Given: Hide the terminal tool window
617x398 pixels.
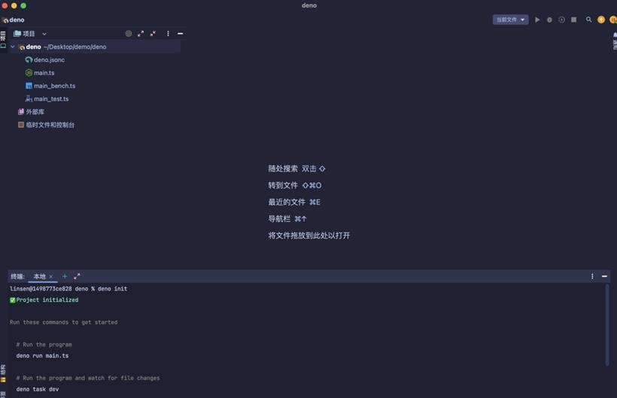Looking at the screenshot, I should (x=604, y=276).
